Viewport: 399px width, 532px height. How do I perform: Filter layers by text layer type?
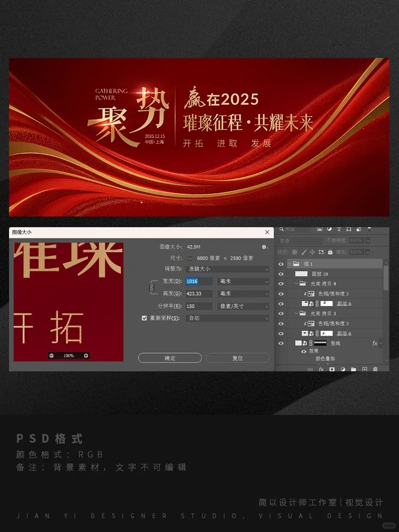[x=338, y=229]
